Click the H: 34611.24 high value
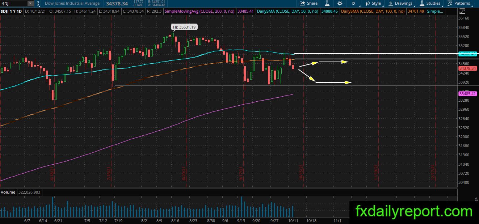The width and height of the screenshot is (479, 224). point(86,11)
